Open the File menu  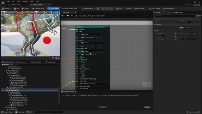[x=9, y=2]
